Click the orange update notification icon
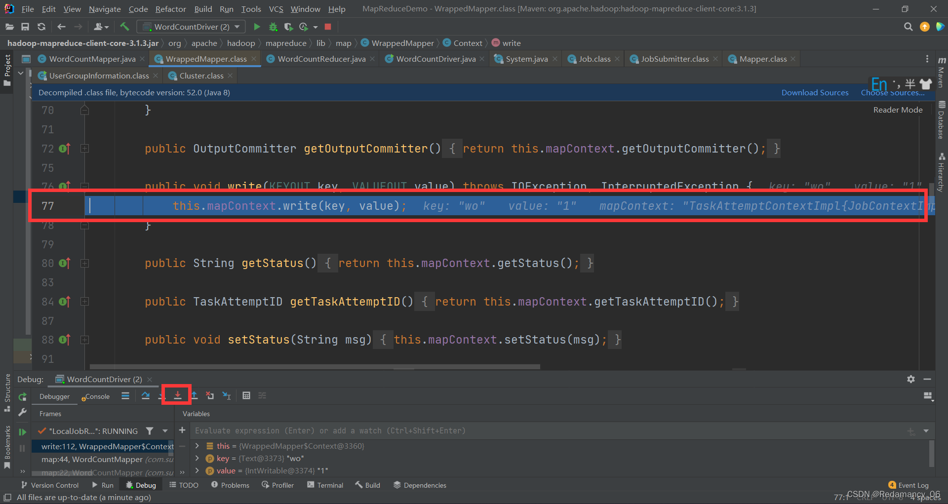This screenshot has width=948, height=504. coord(925,27)
